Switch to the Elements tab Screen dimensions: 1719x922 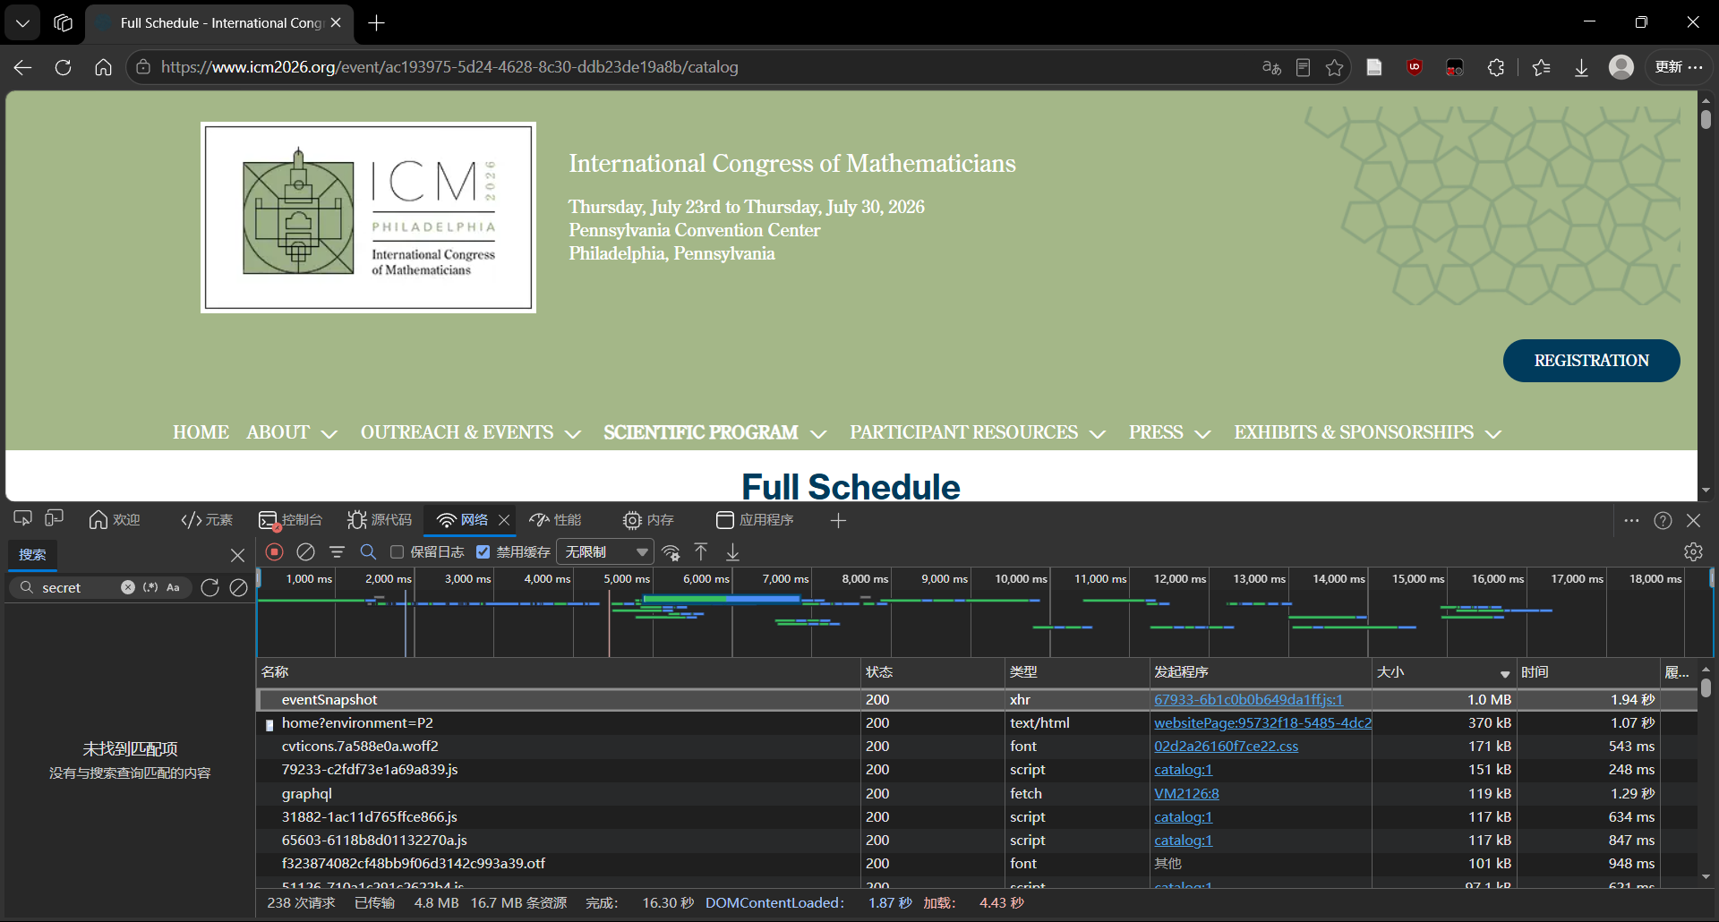(x=207, y=520)
